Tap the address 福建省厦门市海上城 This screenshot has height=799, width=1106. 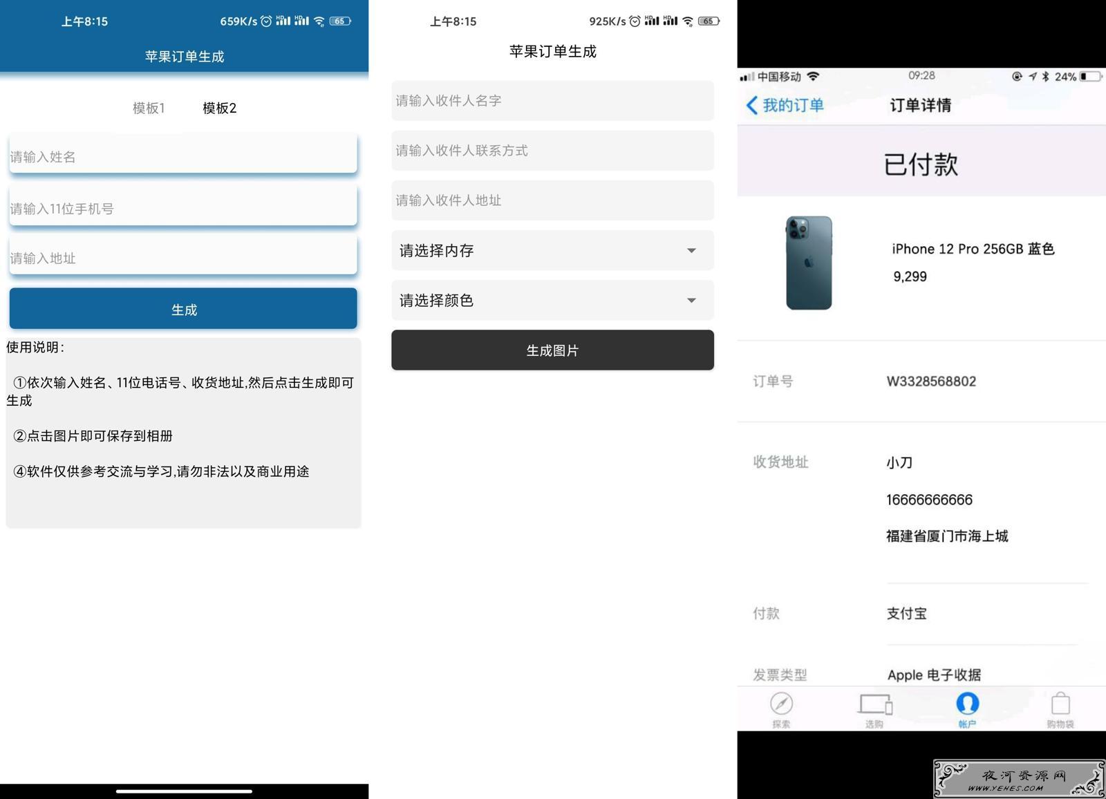pos(947,536)
